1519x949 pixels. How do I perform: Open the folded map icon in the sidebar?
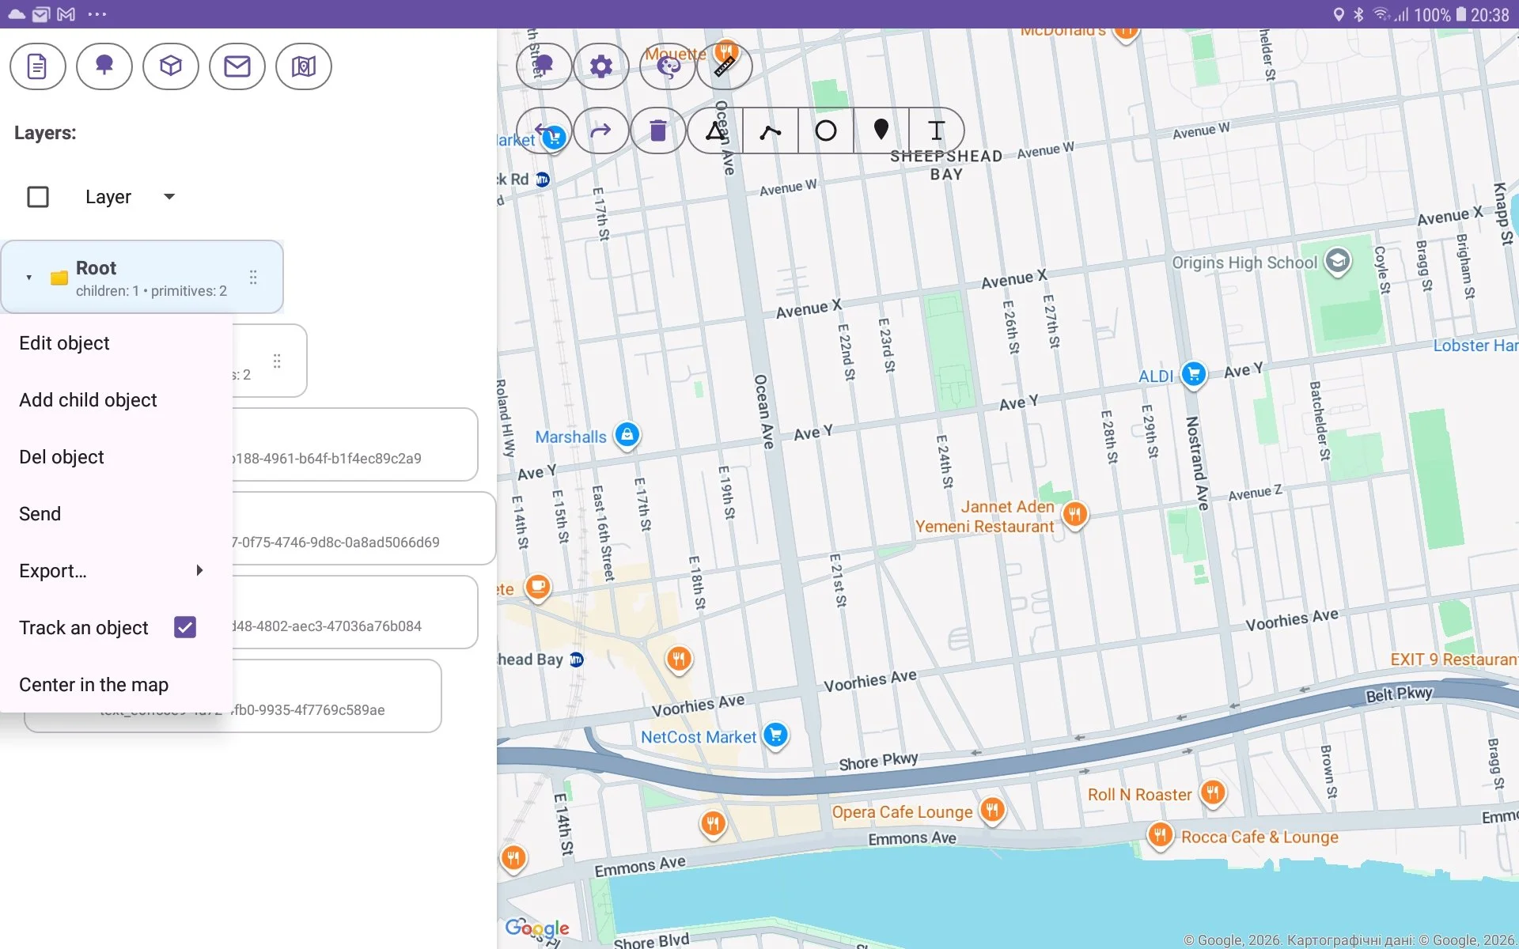coord(303,66)
